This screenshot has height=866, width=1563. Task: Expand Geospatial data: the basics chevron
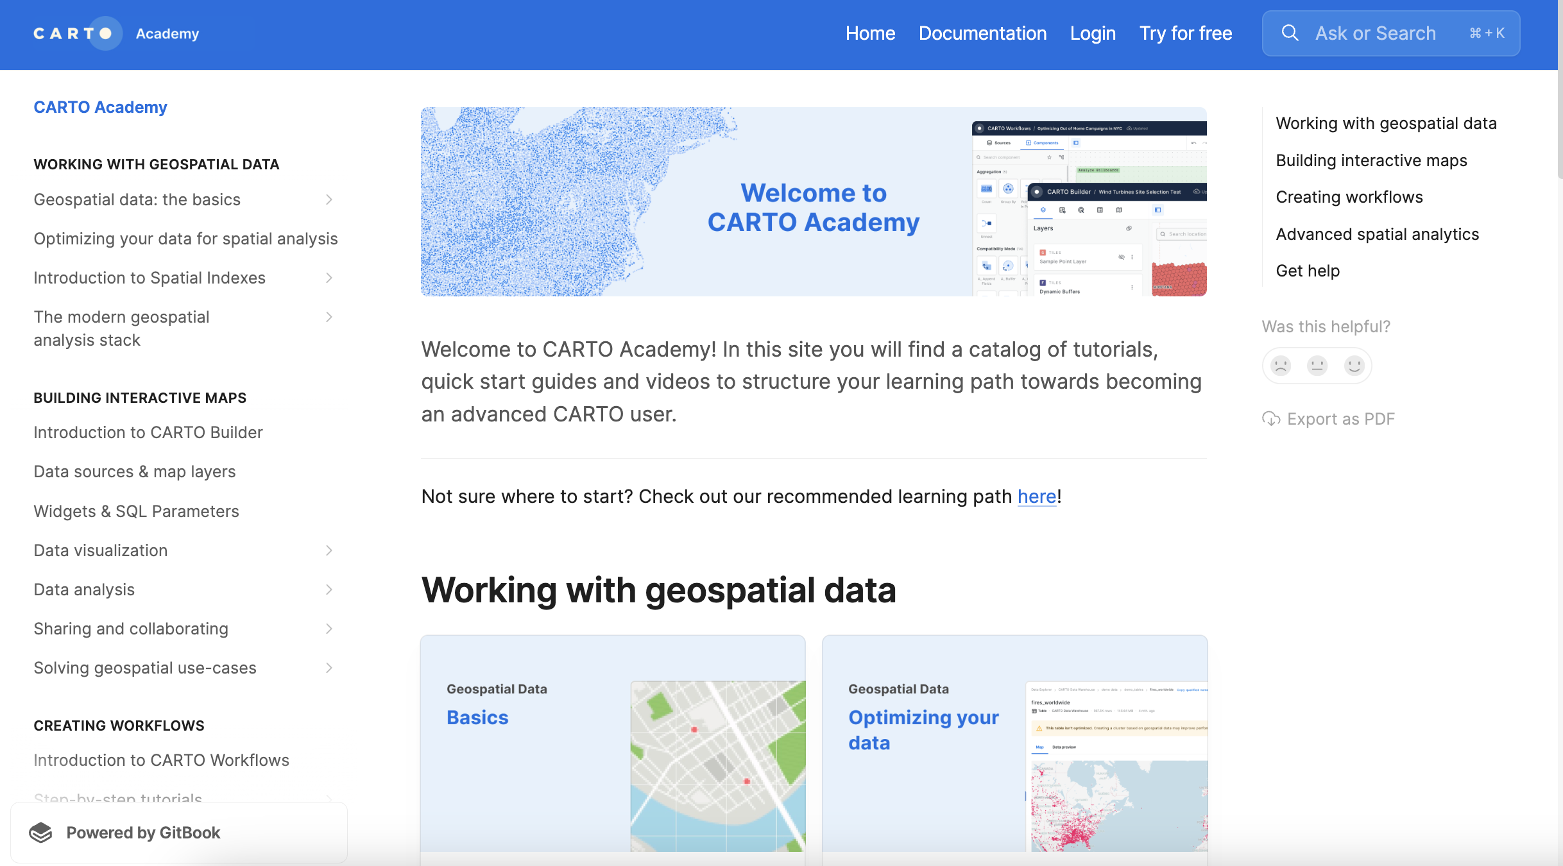(329, 200)
